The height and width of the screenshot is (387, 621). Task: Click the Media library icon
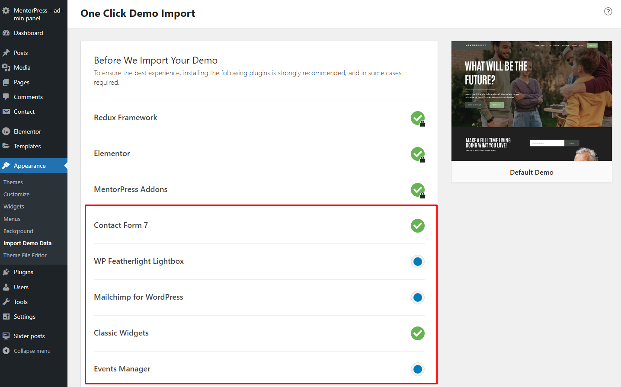click(x=6, y=67)
